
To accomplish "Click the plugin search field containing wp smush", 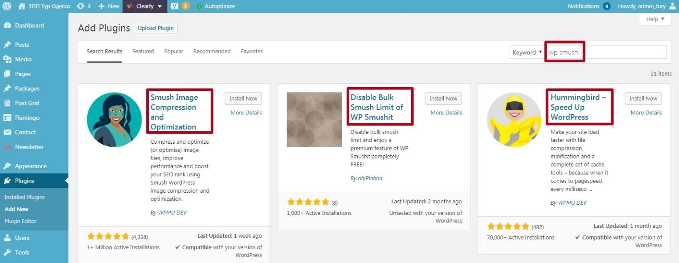I will click(606, 52).
